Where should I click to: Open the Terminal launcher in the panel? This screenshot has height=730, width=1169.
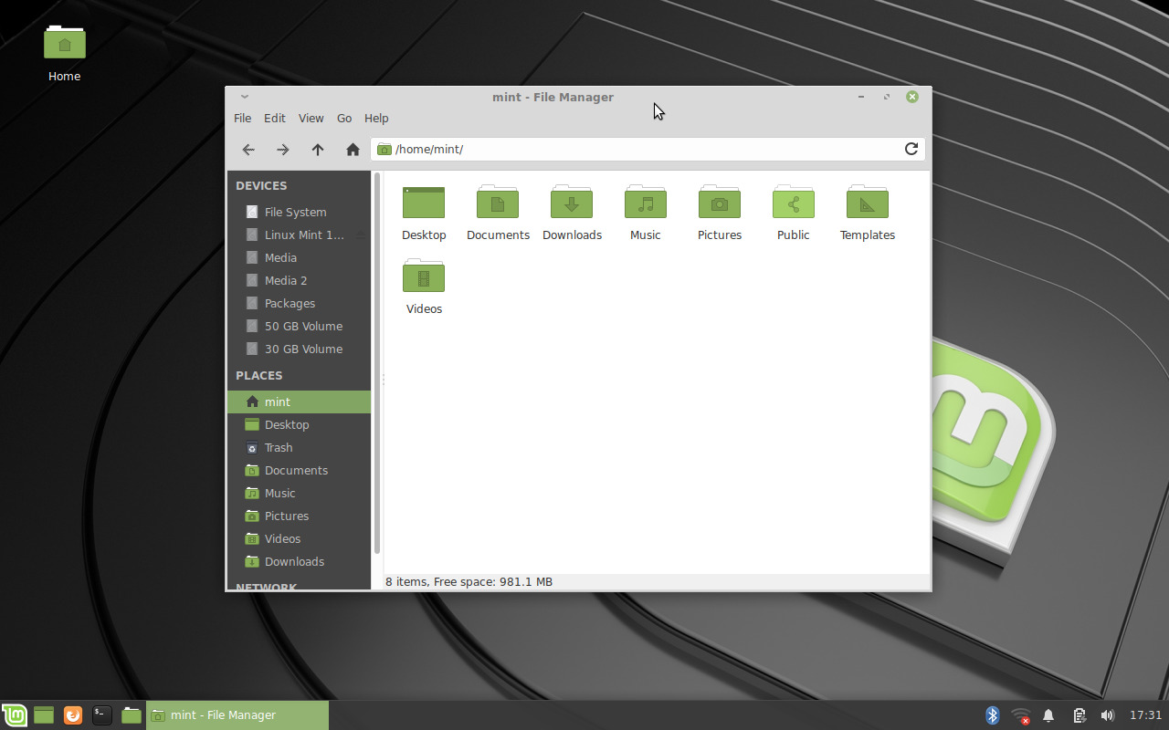102,715
